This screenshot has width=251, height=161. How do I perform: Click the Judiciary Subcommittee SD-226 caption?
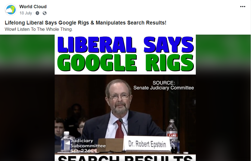click(x=88, y=145)
